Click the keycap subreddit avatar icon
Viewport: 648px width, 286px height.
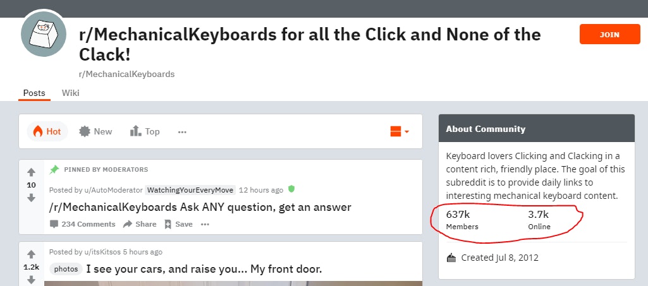click(x=44, y=33)
